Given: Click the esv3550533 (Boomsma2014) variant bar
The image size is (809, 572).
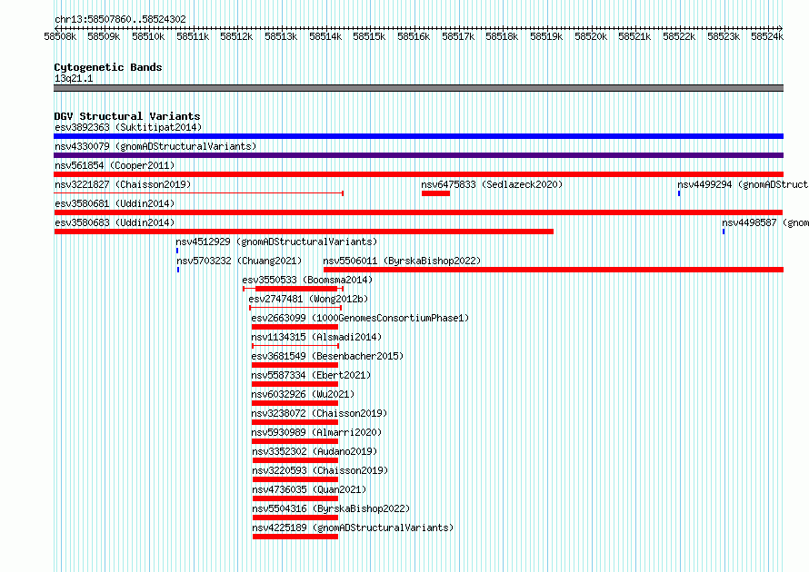Looking at the screenshot, I should 293,289.
